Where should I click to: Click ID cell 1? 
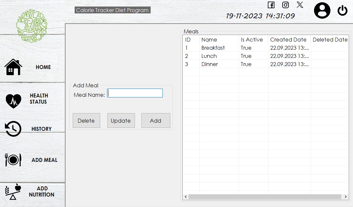186,48
